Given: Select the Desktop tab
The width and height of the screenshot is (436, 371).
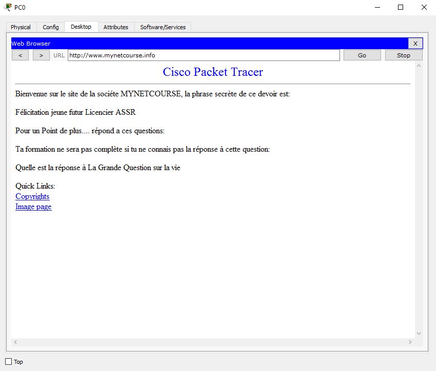Looking at the screenshot, I should 81,27.
